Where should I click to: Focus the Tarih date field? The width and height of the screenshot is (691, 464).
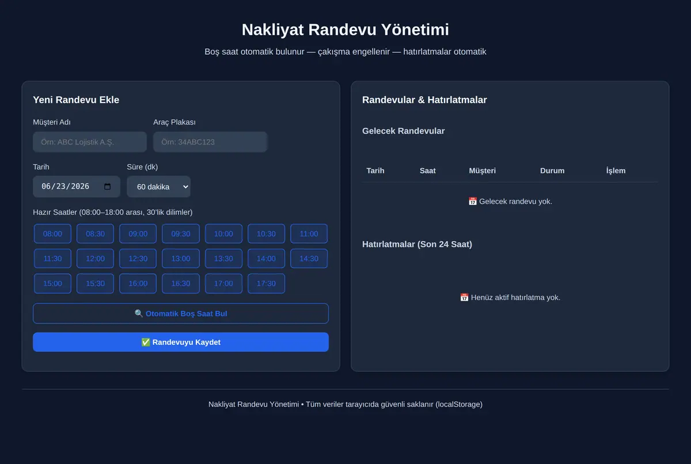77,187
